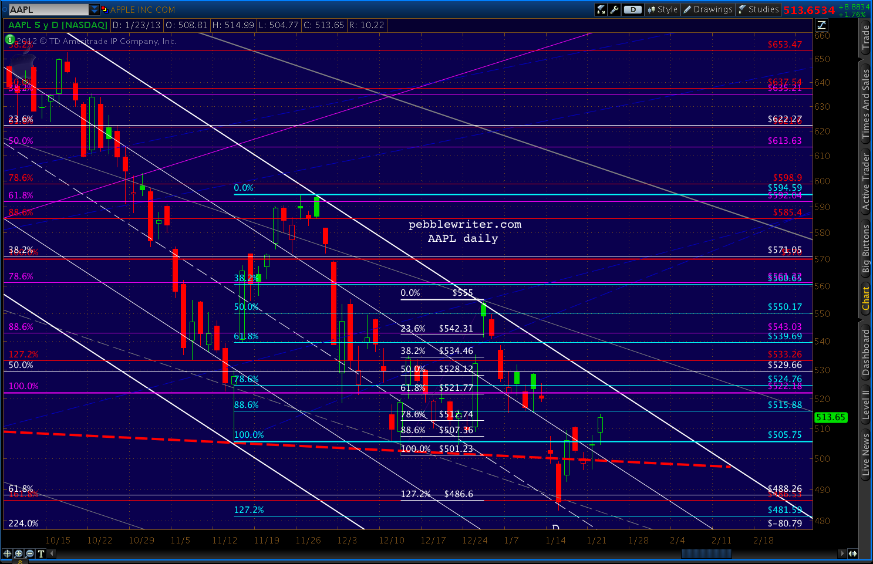The image size is (873, 564).
Task: Click the 513.65 current price label
Action: (831, 417)
